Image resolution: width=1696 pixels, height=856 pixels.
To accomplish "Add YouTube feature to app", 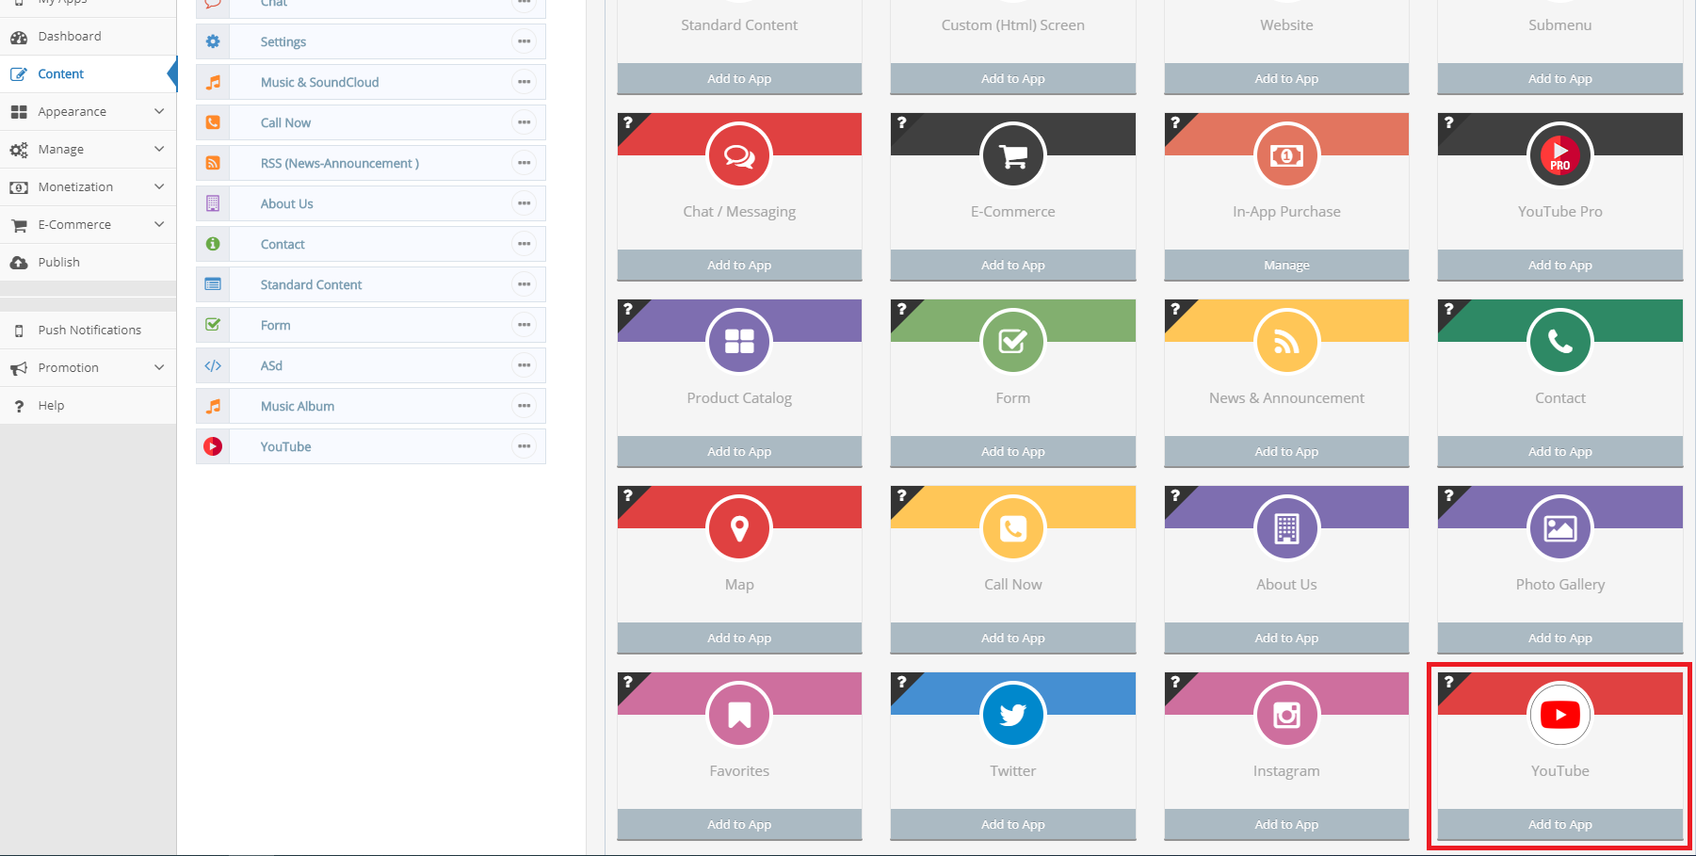I will (x=1560, y=824).
